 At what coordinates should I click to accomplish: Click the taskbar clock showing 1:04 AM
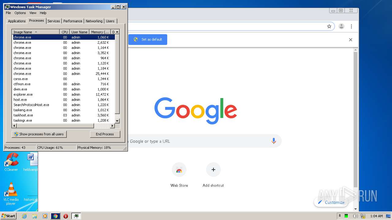pyautogui.click(x=376, y=216)
